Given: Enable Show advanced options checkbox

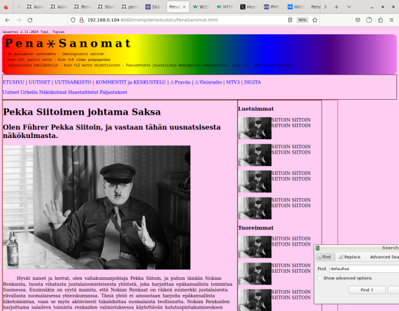Looking at the screenshot, I should (320, 278).
